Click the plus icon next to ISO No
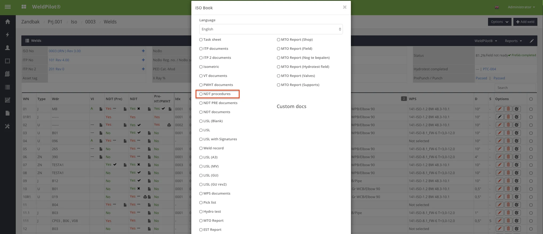543x234 pixels. [143, 51]
